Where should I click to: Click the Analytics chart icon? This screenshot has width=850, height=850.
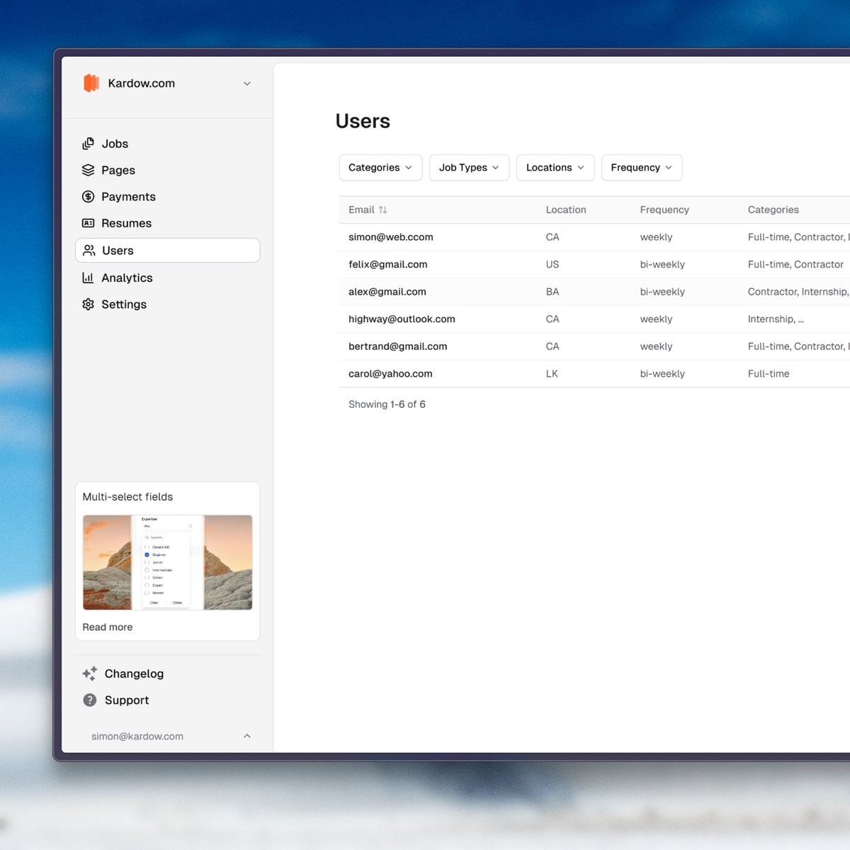[88, 278]
